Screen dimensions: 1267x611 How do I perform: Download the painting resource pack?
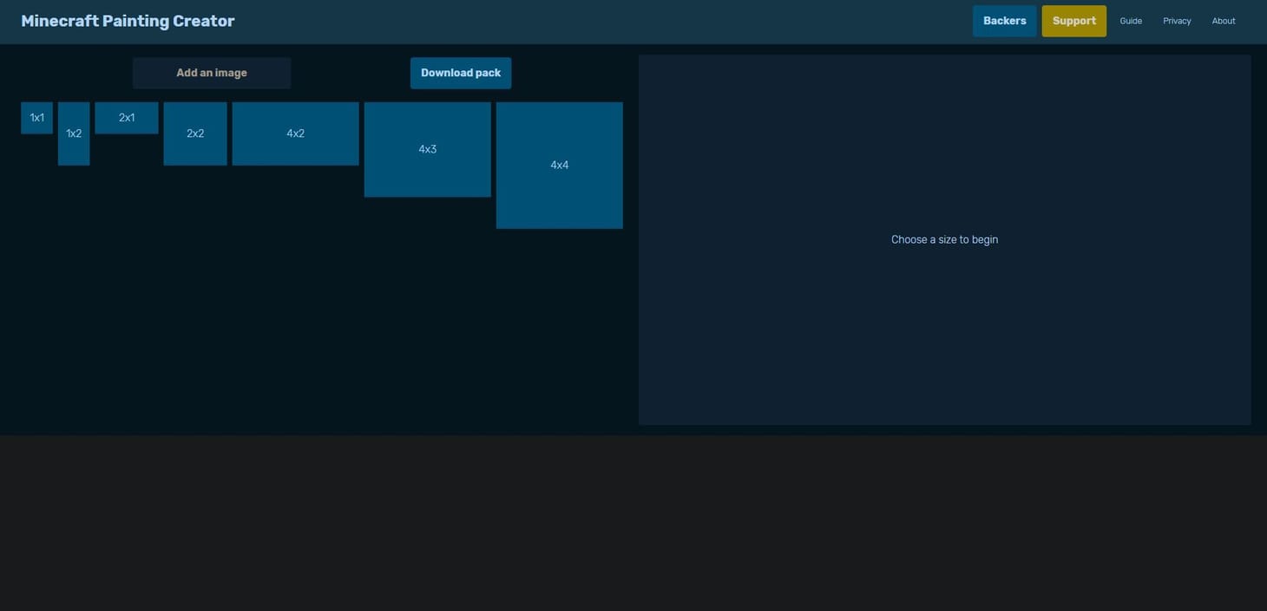tap(461, 73)
